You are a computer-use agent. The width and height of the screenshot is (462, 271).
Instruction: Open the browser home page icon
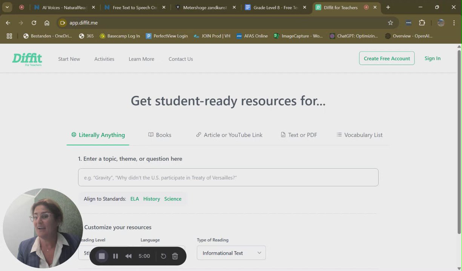[47, 23]
